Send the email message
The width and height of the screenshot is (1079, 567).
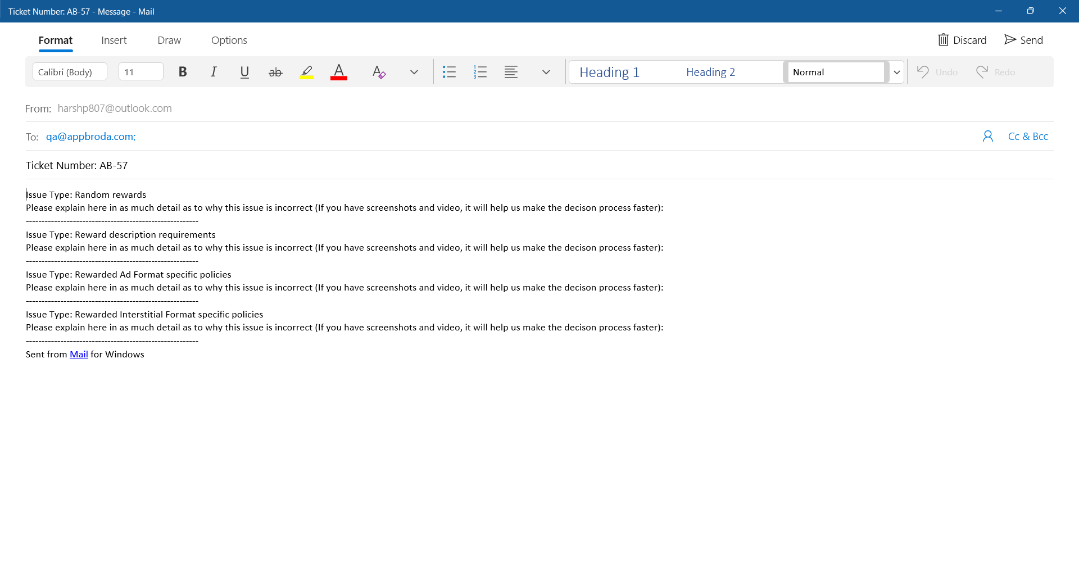(x=1023, y=40)
